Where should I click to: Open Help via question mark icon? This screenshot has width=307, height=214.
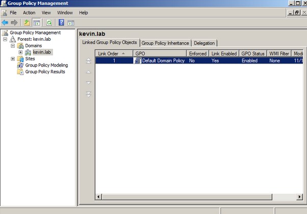61,23
